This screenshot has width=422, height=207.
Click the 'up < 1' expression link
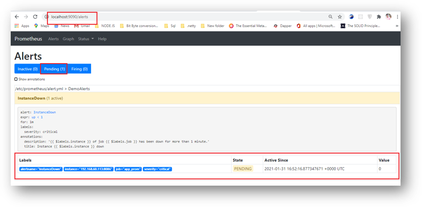tap(37, 117)
